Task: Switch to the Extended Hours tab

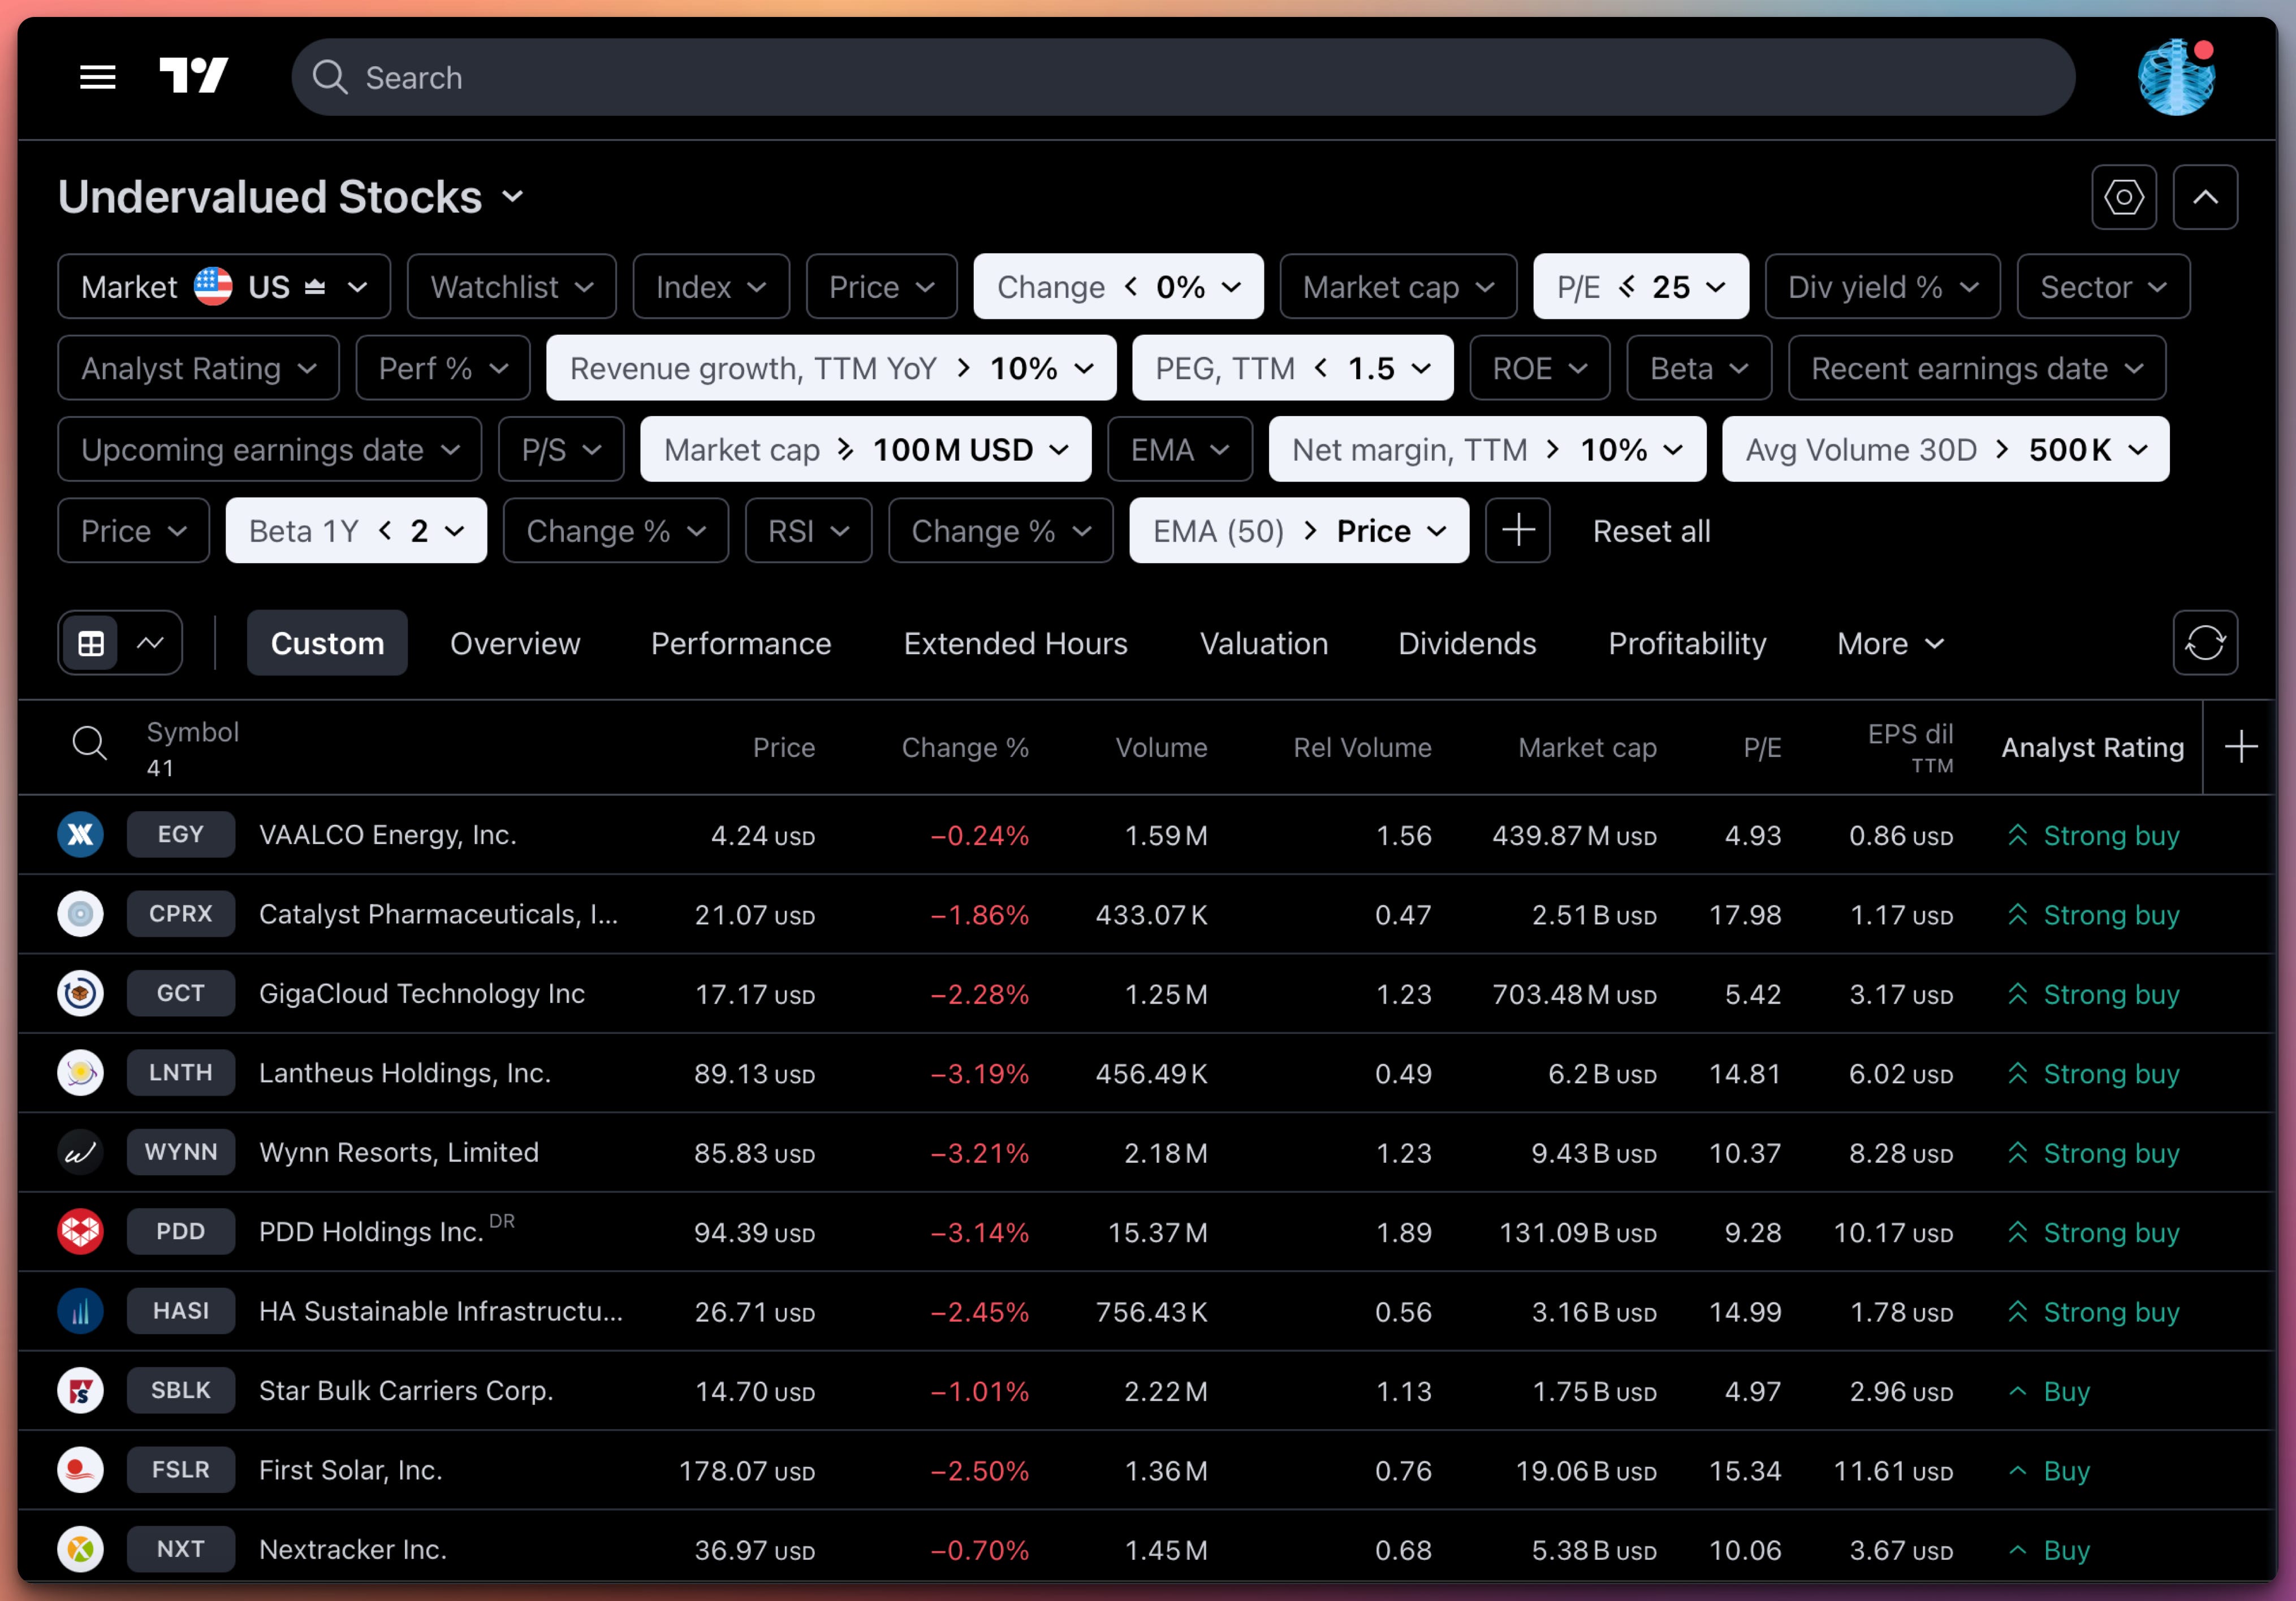Action: pos(1015,643)
